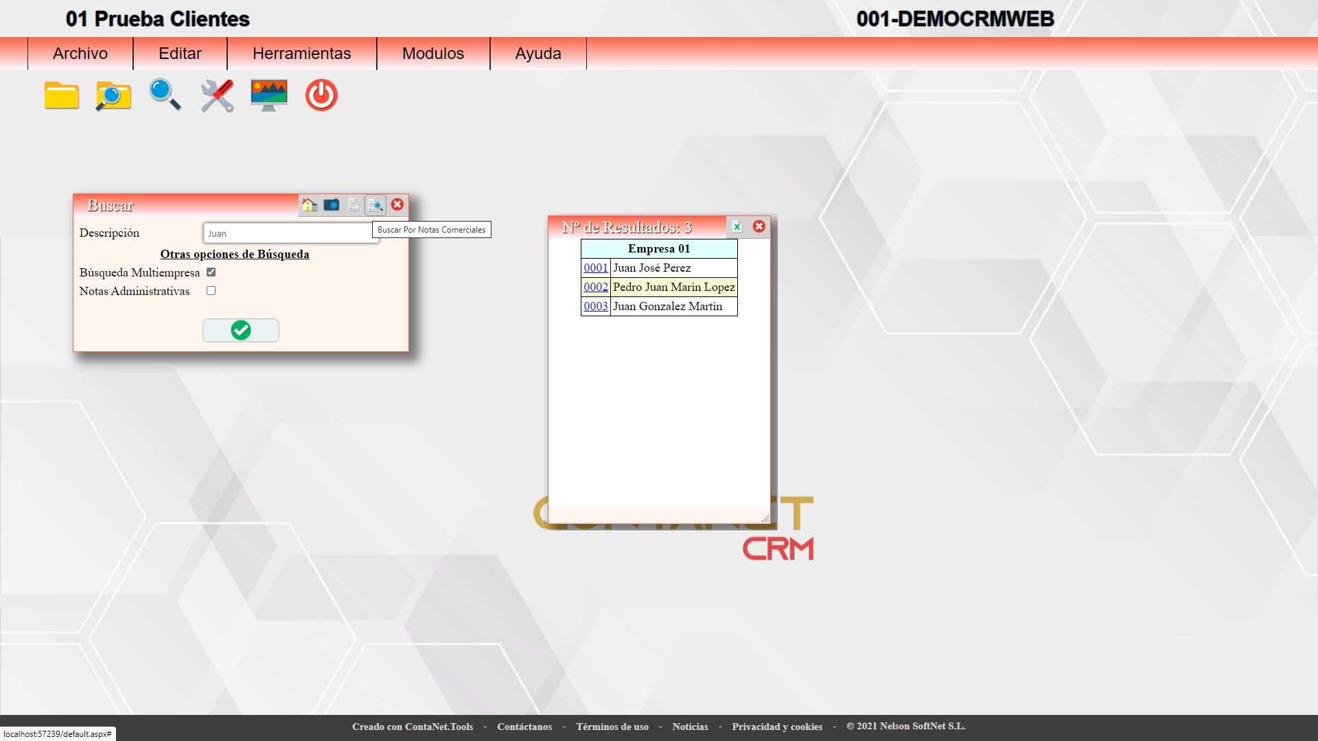Click the Empresa 01 table header

pyautogui.click(x=659, y=249)
